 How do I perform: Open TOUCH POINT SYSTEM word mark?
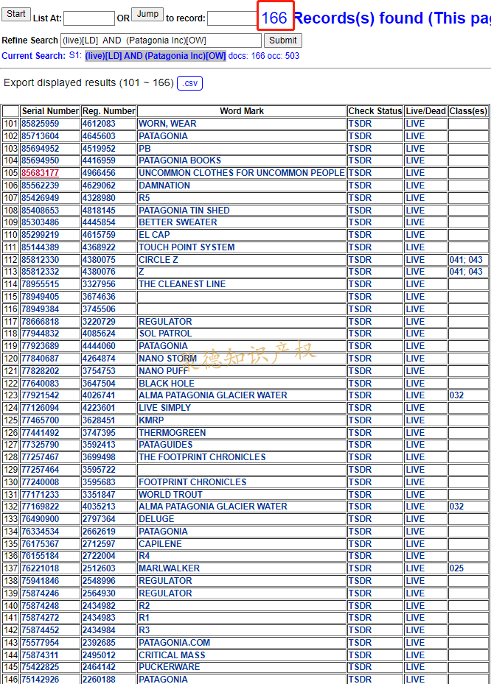pyautogui.click(x=187, y=247)
